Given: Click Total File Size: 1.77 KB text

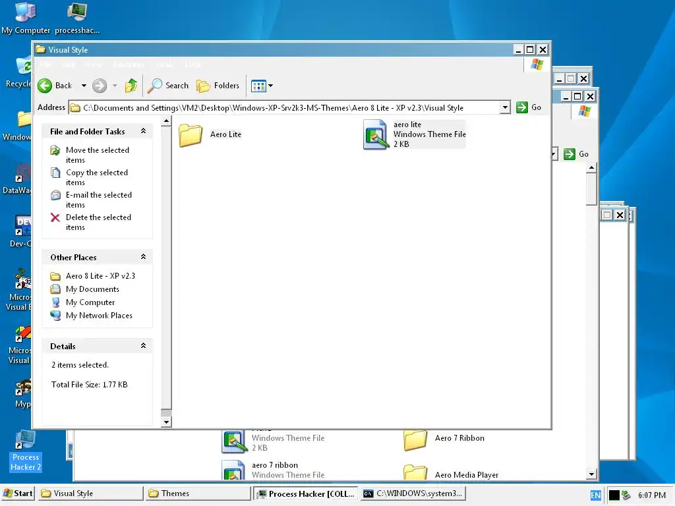Looking at the screenshot, I should [x=89, y=385].
